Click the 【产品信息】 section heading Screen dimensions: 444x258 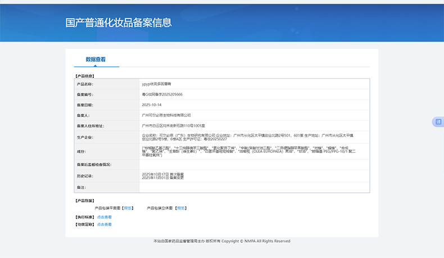click(85, 76)
